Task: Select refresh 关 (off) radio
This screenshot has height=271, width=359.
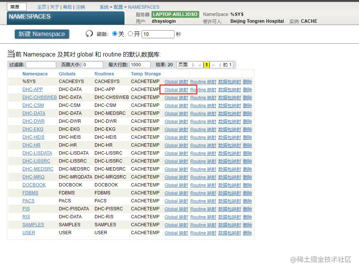Action: pos(115,34)
